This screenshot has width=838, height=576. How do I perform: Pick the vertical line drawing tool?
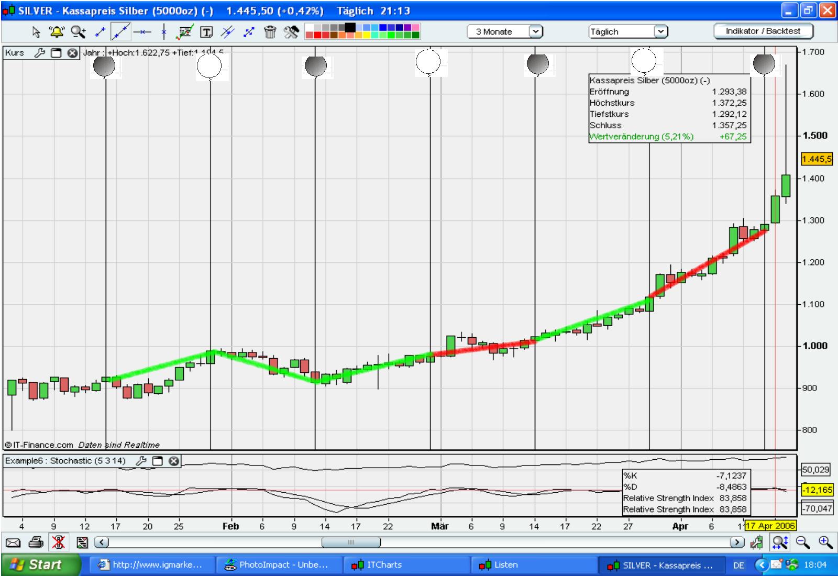[x=164, y=32]
